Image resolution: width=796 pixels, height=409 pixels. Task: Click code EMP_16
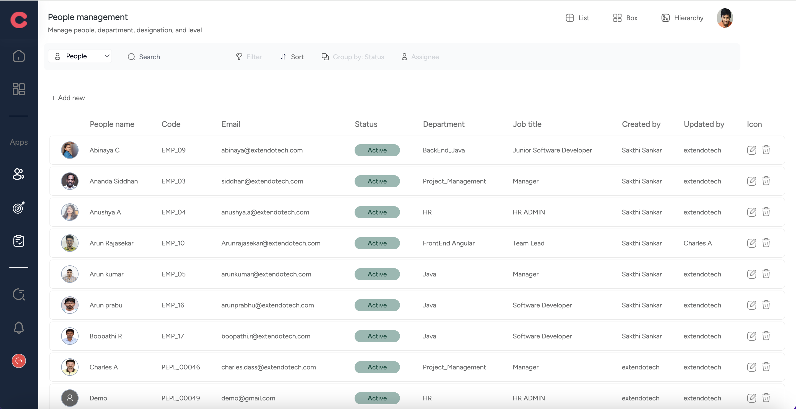tap(173, 305)
